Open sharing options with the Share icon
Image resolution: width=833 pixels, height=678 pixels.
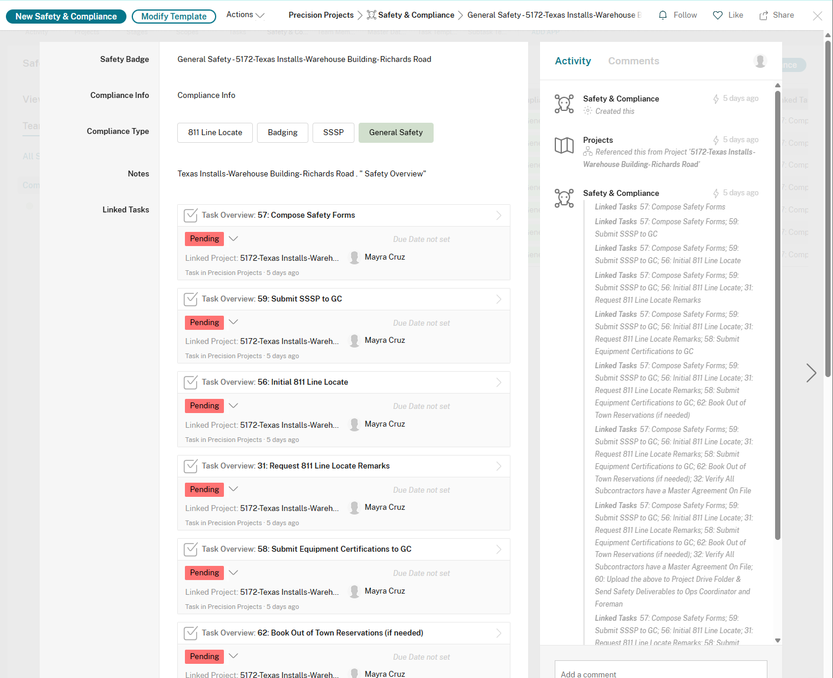click(763, 14)
